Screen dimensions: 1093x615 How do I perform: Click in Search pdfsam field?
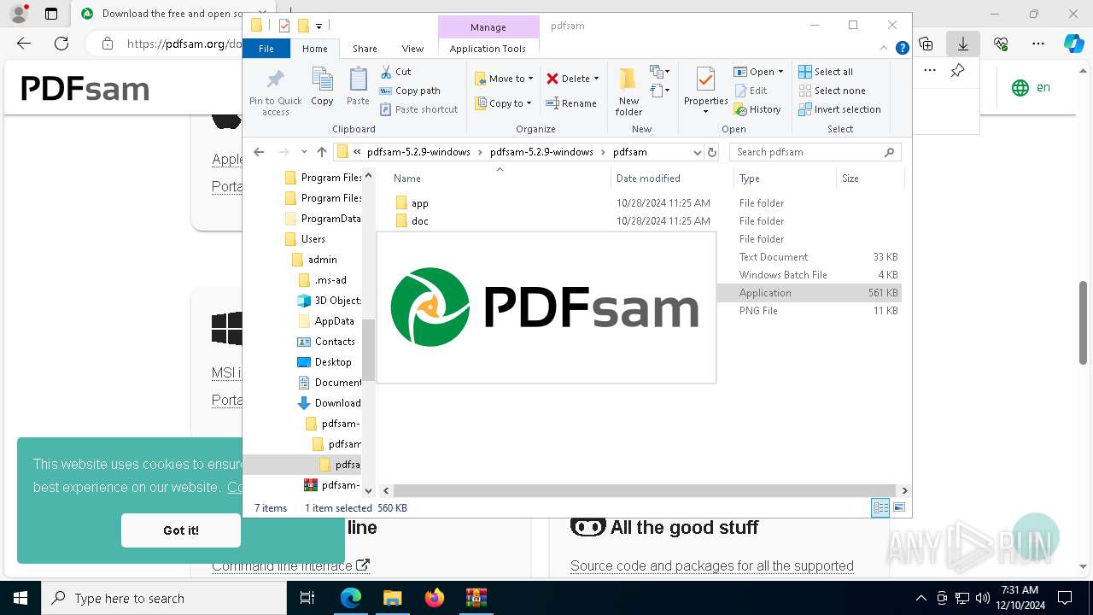[x=815, y=152]
